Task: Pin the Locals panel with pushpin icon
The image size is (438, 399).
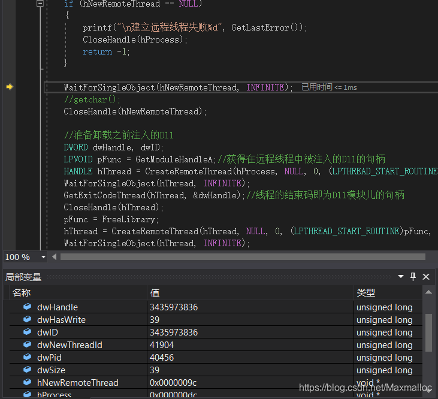Action: point(413,276)
